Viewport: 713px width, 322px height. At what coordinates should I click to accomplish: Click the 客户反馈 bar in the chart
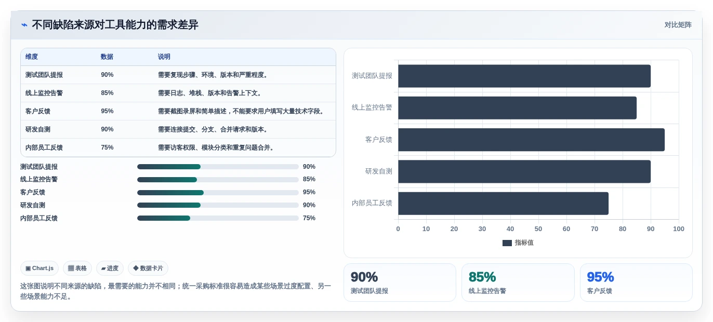click(x=531, y=140)
